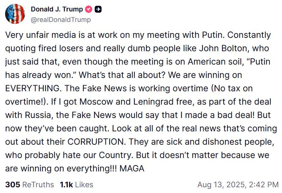Click the Aug 13, 2025 timestamp

point(238,184)
